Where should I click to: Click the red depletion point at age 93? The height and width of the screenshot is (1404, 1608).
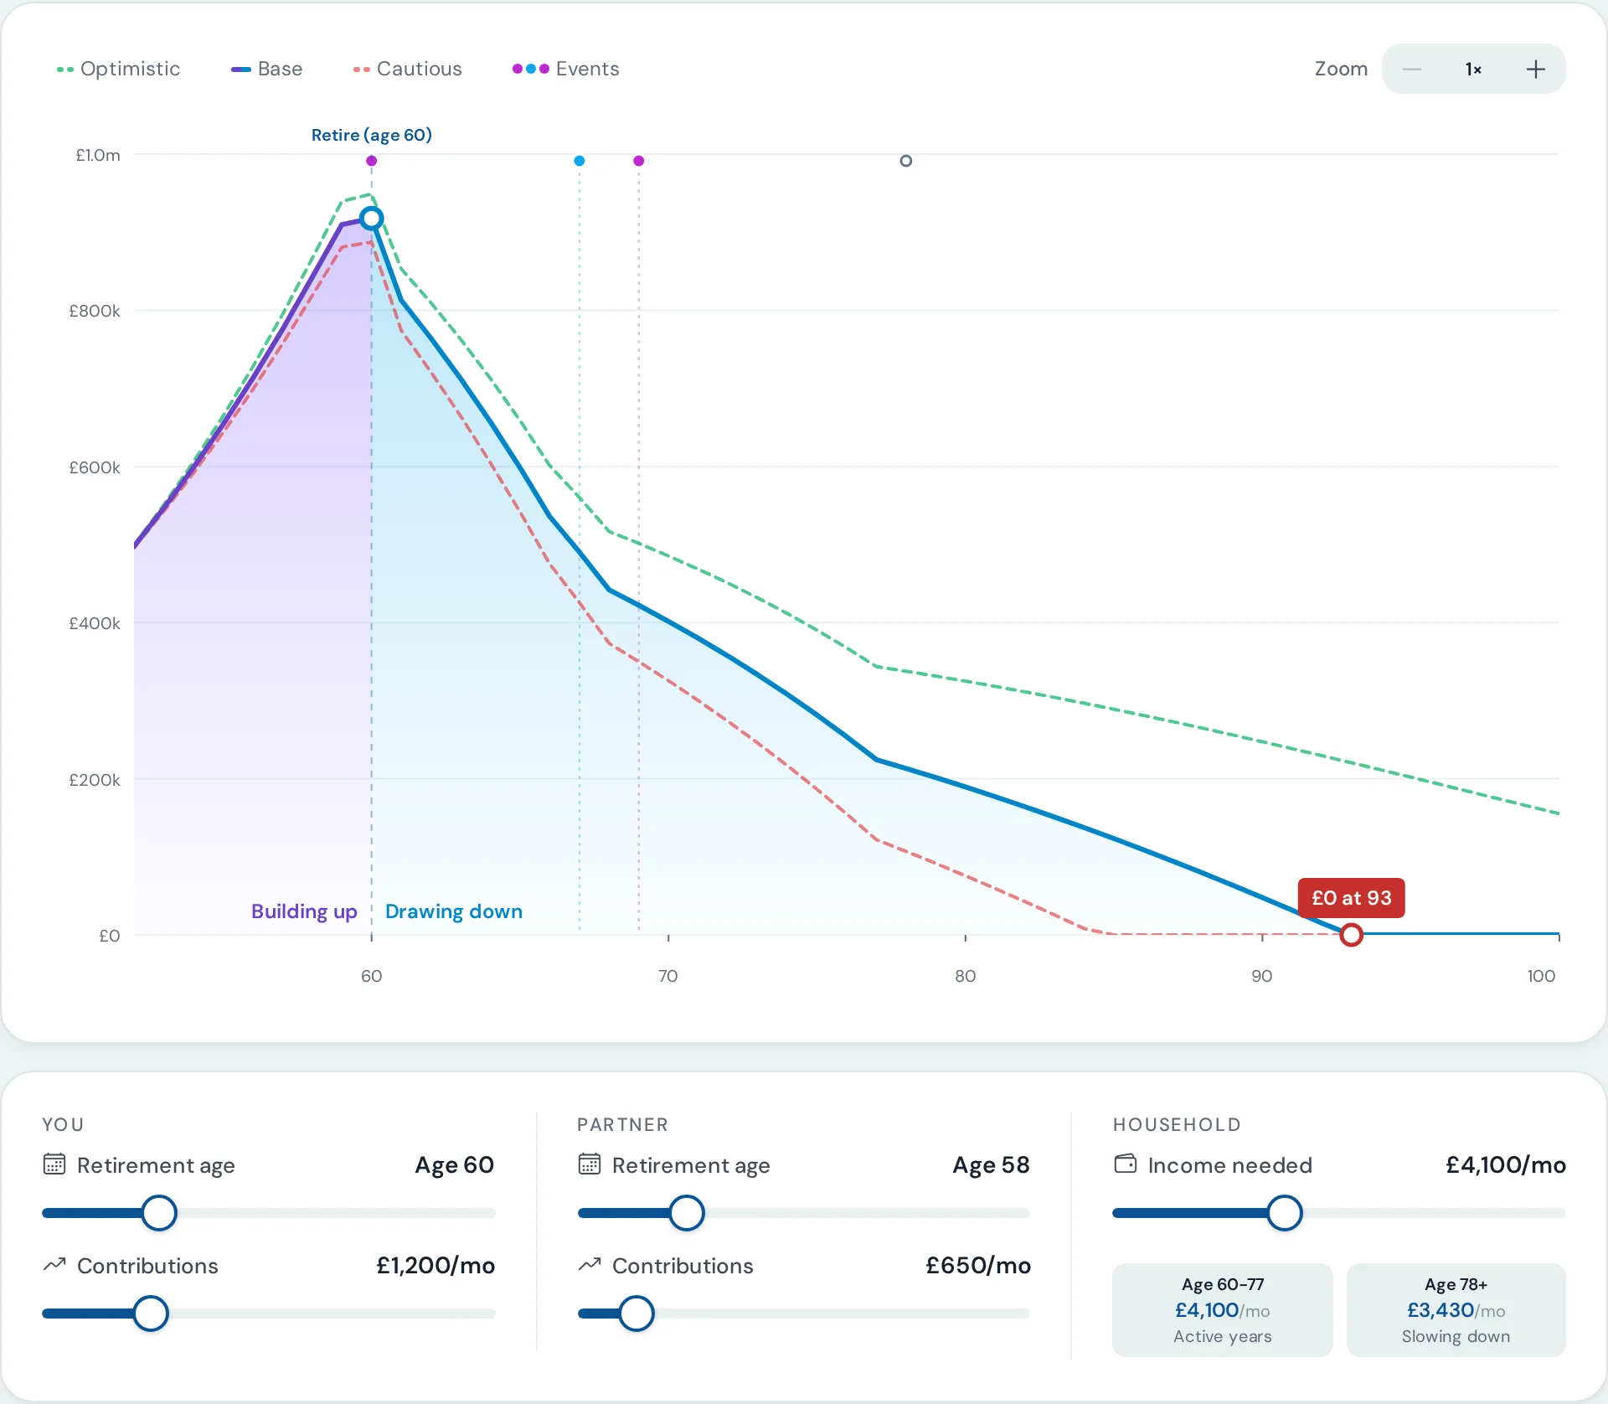tap(1351, 935)
